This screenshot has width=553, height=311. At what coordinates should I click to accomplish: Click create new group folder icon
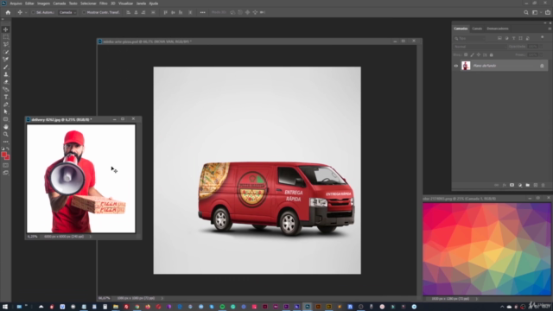528,185
